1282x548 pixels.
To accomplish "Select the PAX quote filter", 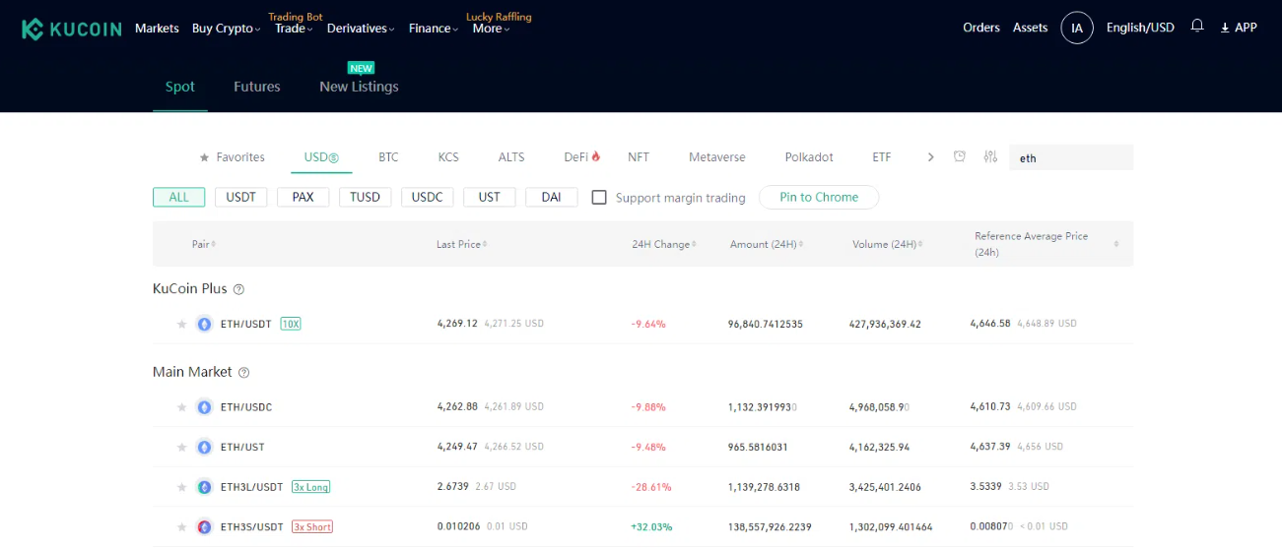I will click(x=303, y=197).
